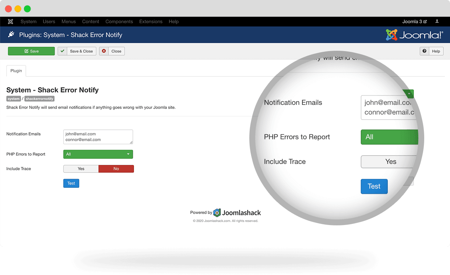
Task: Click the yellow macOS minimize button
Action: (x=18, y=9)
